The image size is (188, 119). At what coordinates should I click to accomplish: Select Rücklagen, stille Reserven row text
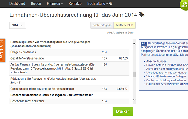coord(53,80)
